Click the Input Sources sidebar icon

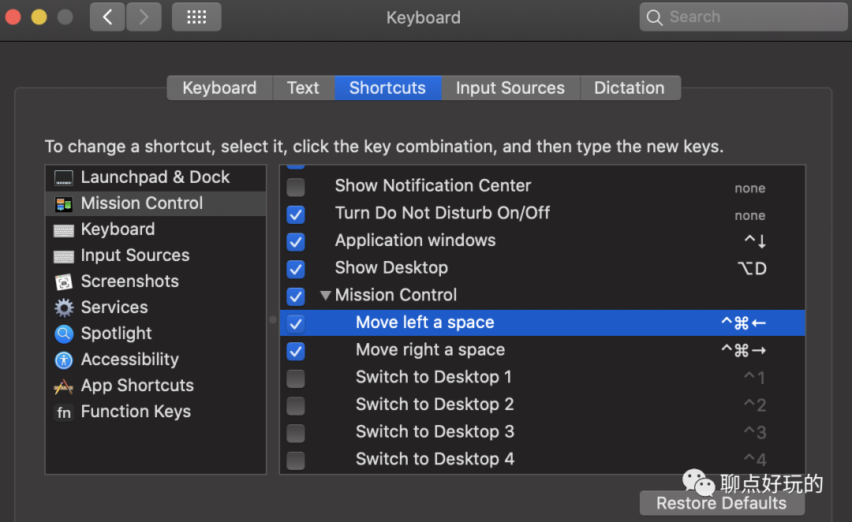(64, 256)
